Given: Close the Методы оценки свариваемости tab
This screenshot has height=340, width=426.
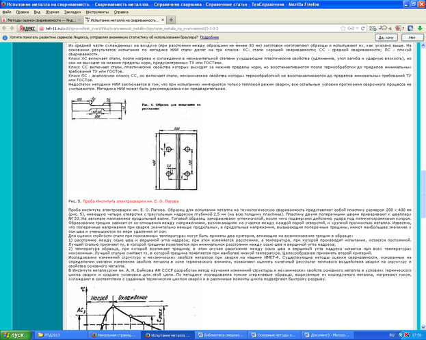Looking at the screenshot, I should coord(79,20).
